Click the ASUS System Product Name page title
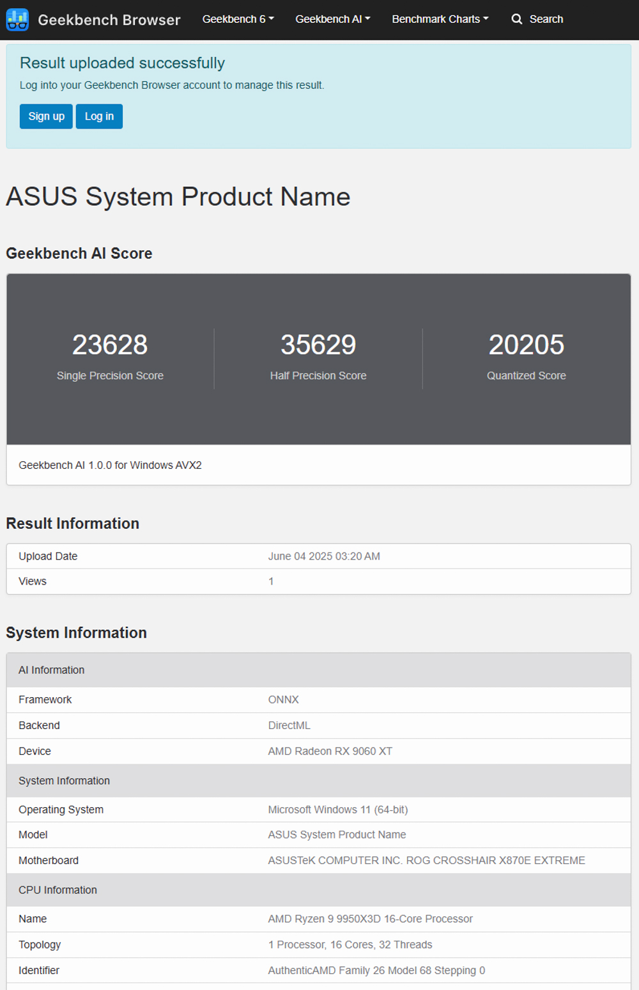This screenshot has height=990, width=639. tap(178, 197)
